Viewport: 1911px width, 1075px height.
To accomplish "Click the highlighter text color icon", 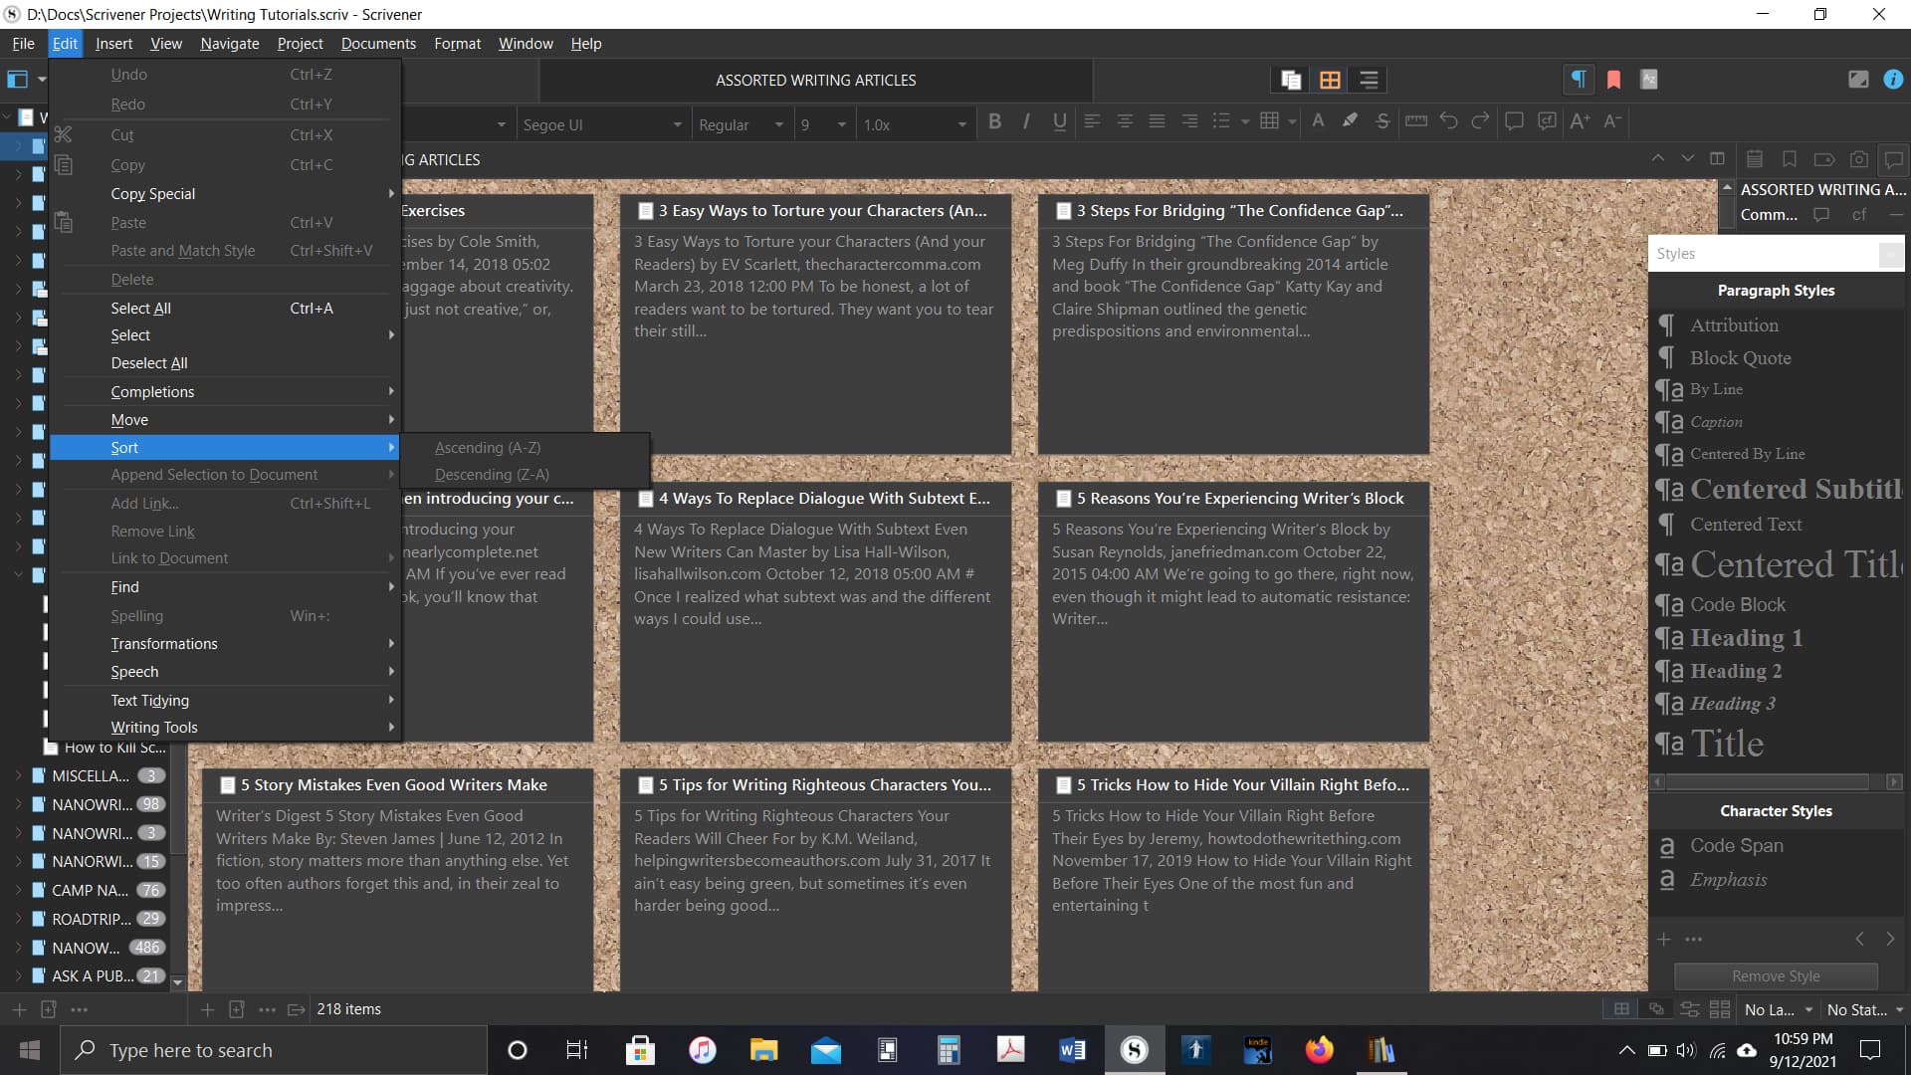I will tap(1350, 121).
